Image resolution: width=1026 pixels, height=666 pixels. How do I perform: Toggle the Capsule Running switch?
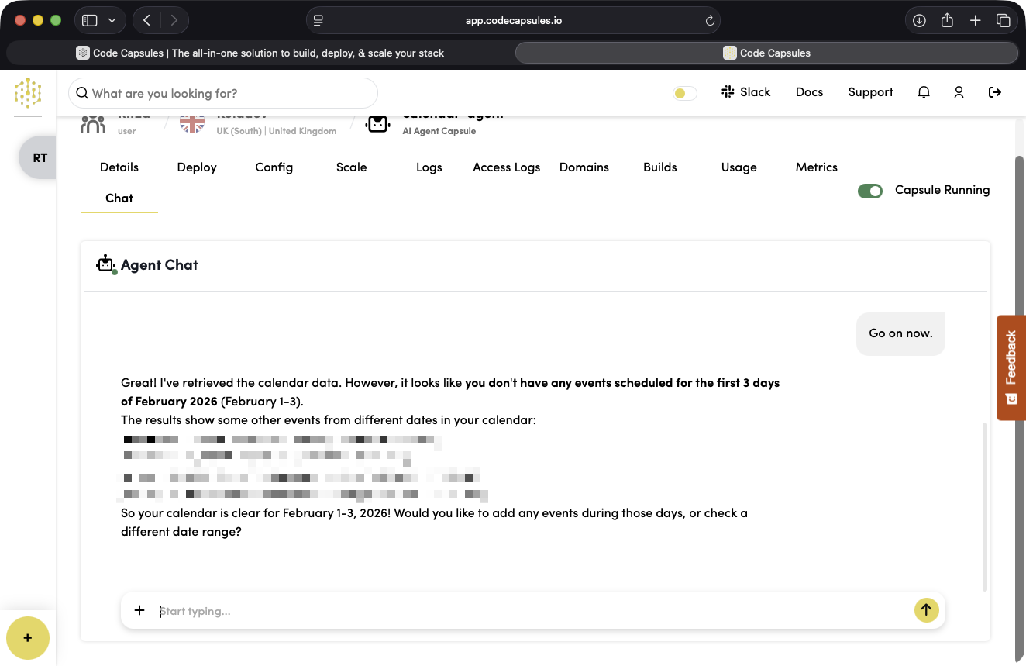coord(870,191)
